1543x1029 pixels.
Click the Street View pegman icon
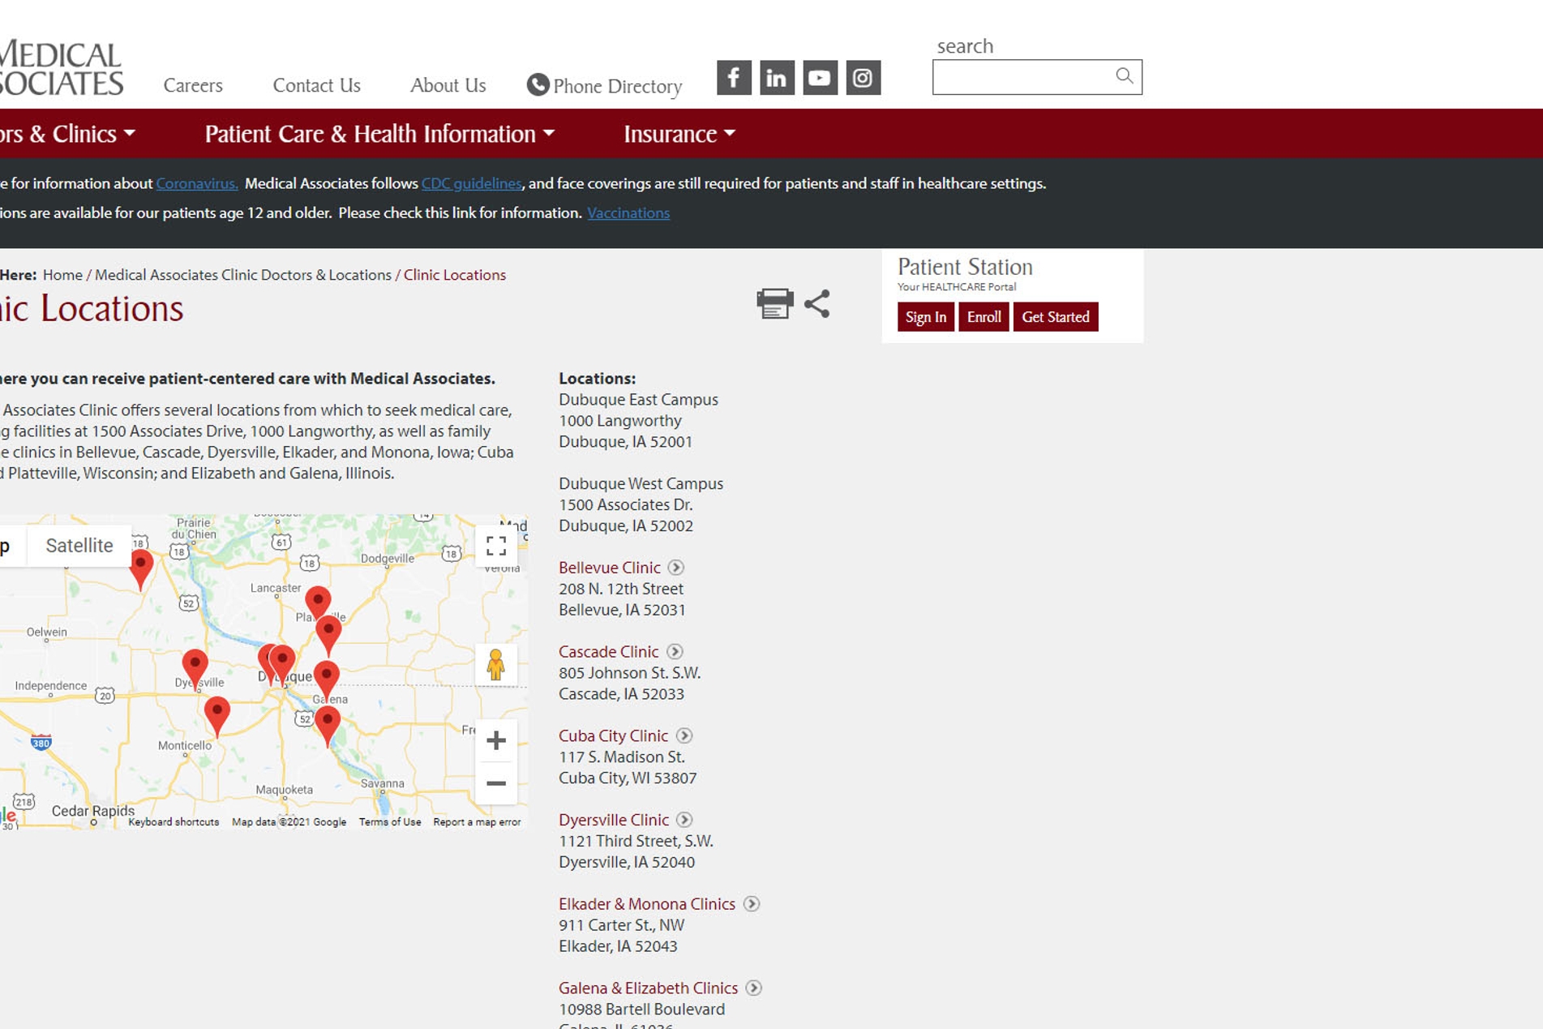coord(495,665)
